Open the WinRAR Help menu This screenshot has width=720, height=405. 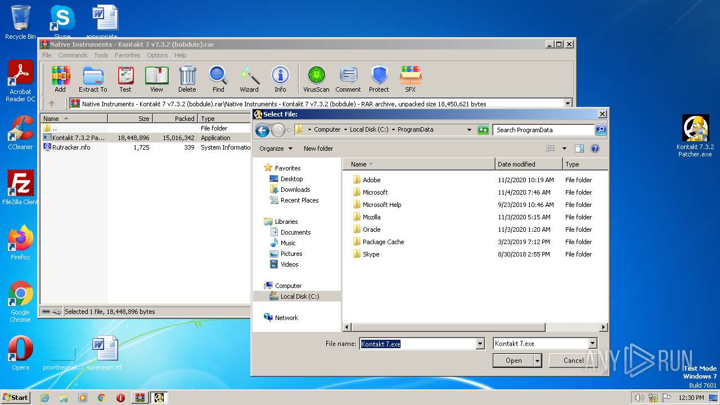click(180, 55)
